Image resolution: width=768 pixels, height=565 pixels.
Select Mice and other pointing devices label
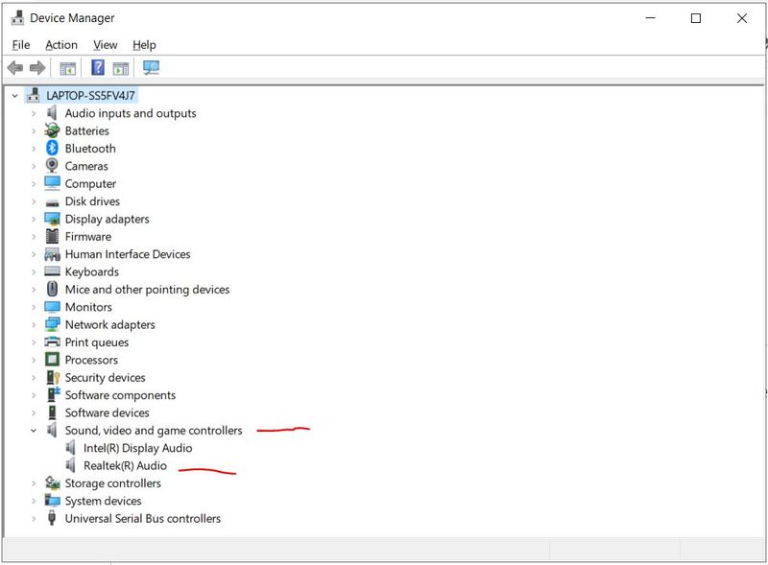[147, 290]
